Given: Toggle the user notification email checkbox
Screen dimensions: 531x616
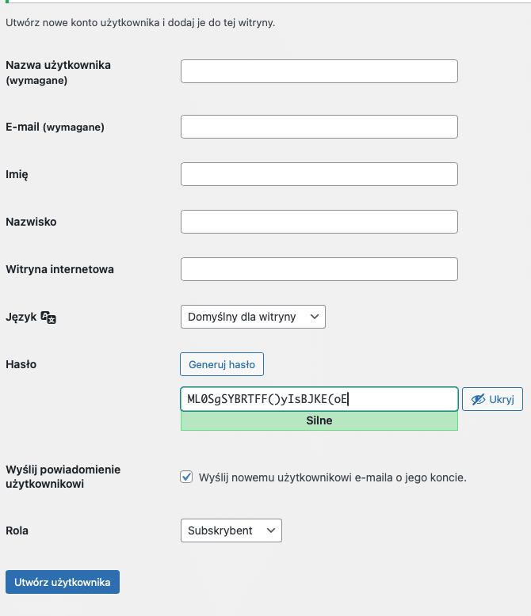Looking at the screenshot, I should pos(187,477).
